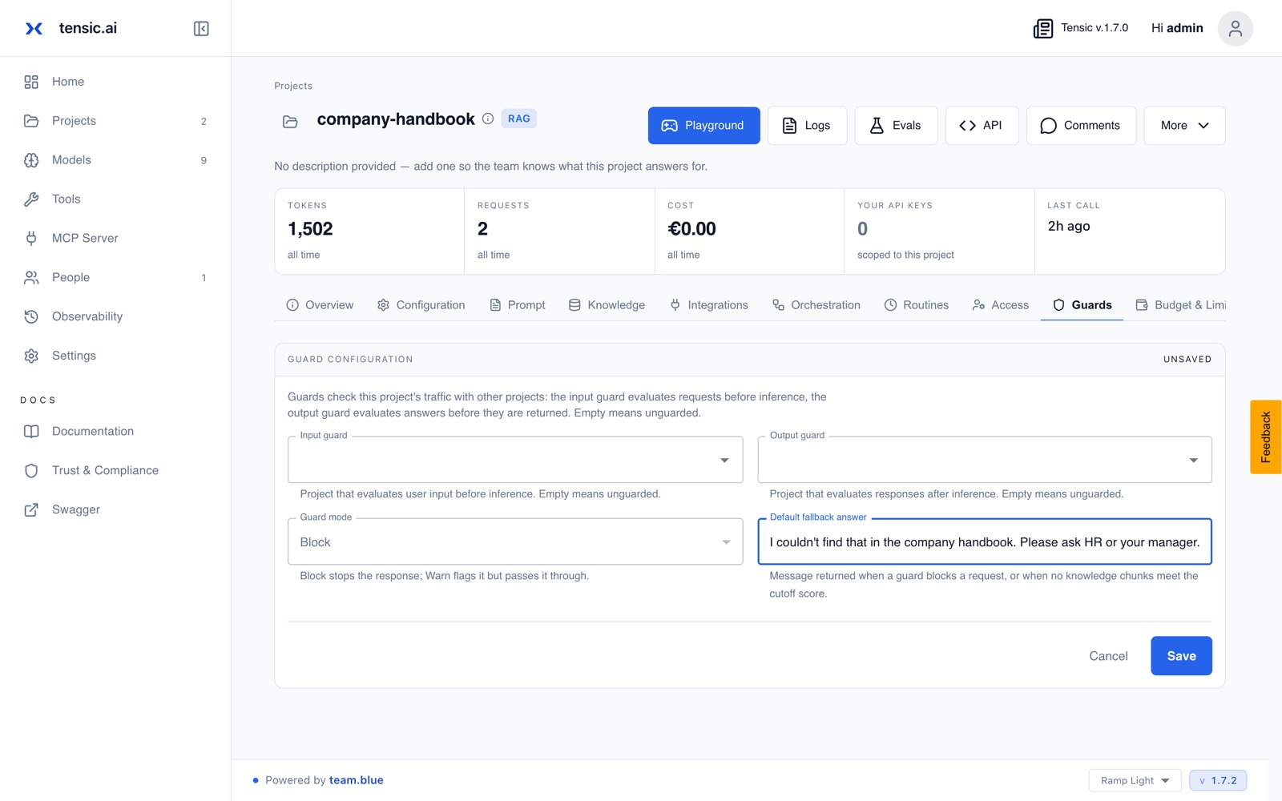Switch to the Orchestration tab

(x=816, y=305)
